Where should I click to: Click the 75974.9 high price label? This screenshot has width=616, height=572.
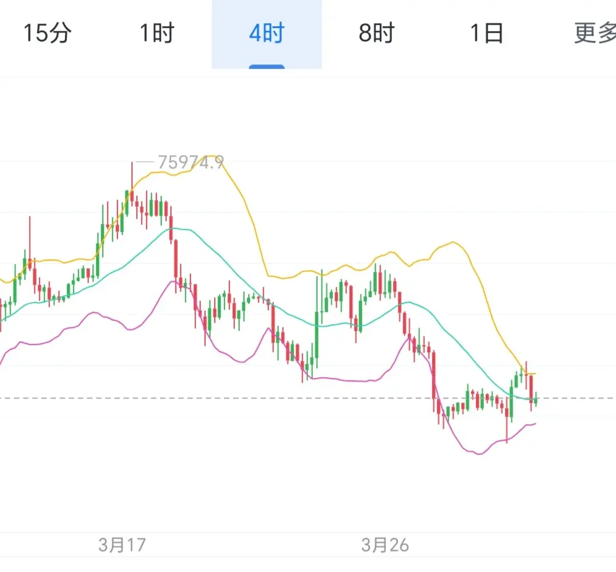pyautogui.click(x=191, y=162)
